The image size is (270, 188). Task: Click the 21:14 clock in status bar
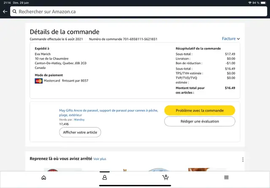pos(7,3)
